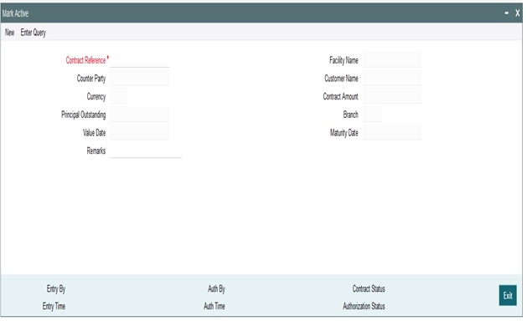
Task: Close the Mark Active window
Action: click(518, 13)
